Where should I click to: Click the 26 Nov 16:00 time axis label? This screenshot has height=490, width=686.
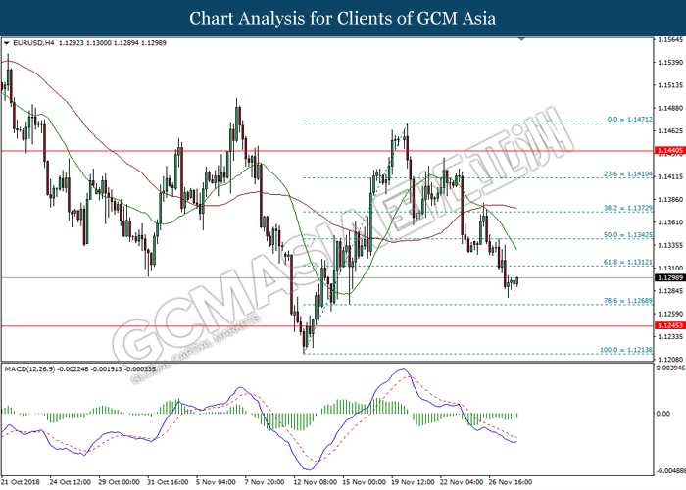coord(511,482)
